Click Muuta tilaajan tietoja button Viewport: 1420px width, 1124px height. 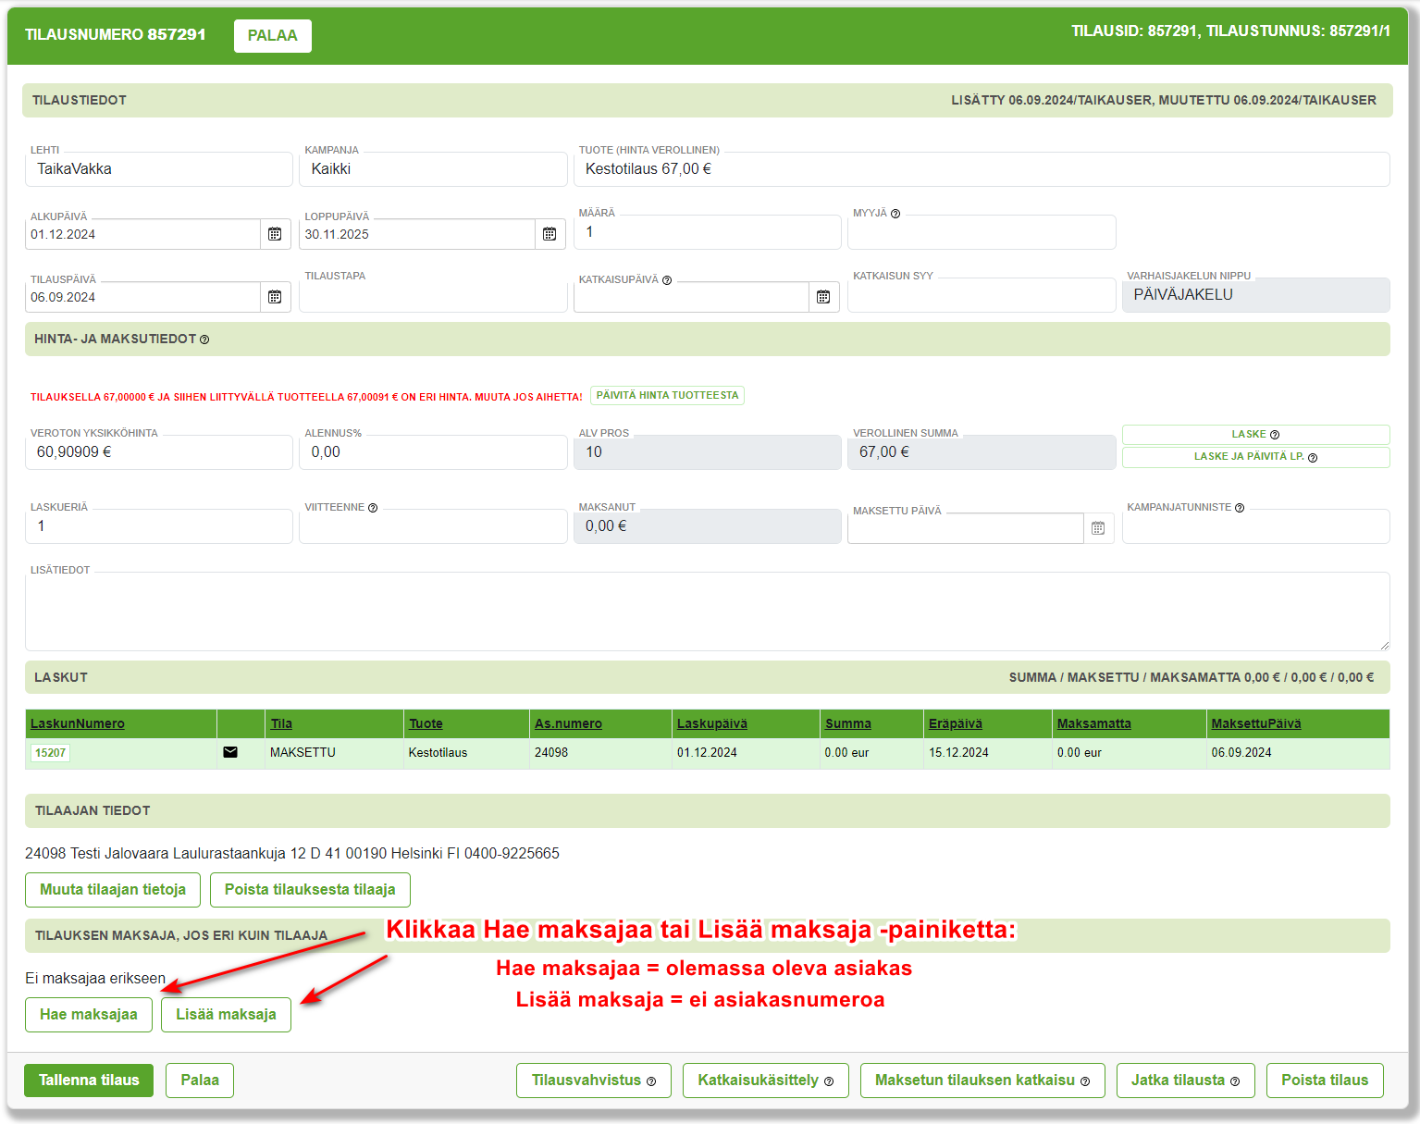[113, 890]
